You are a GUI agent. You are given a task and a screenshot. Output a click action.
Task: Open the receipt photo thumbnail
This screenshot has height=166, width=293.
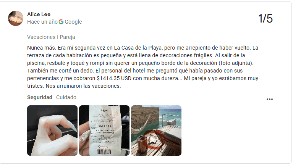pos(104,131)
